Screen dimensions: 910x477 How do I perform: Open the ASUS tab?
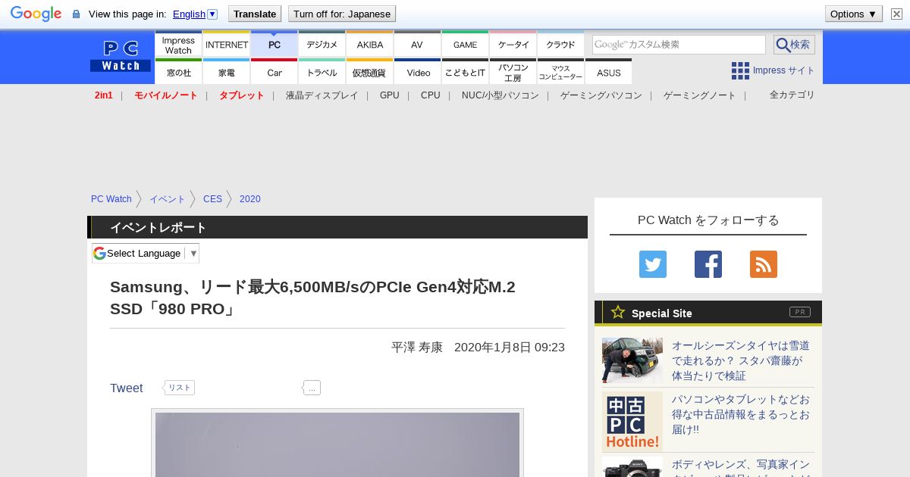point(608,72)
